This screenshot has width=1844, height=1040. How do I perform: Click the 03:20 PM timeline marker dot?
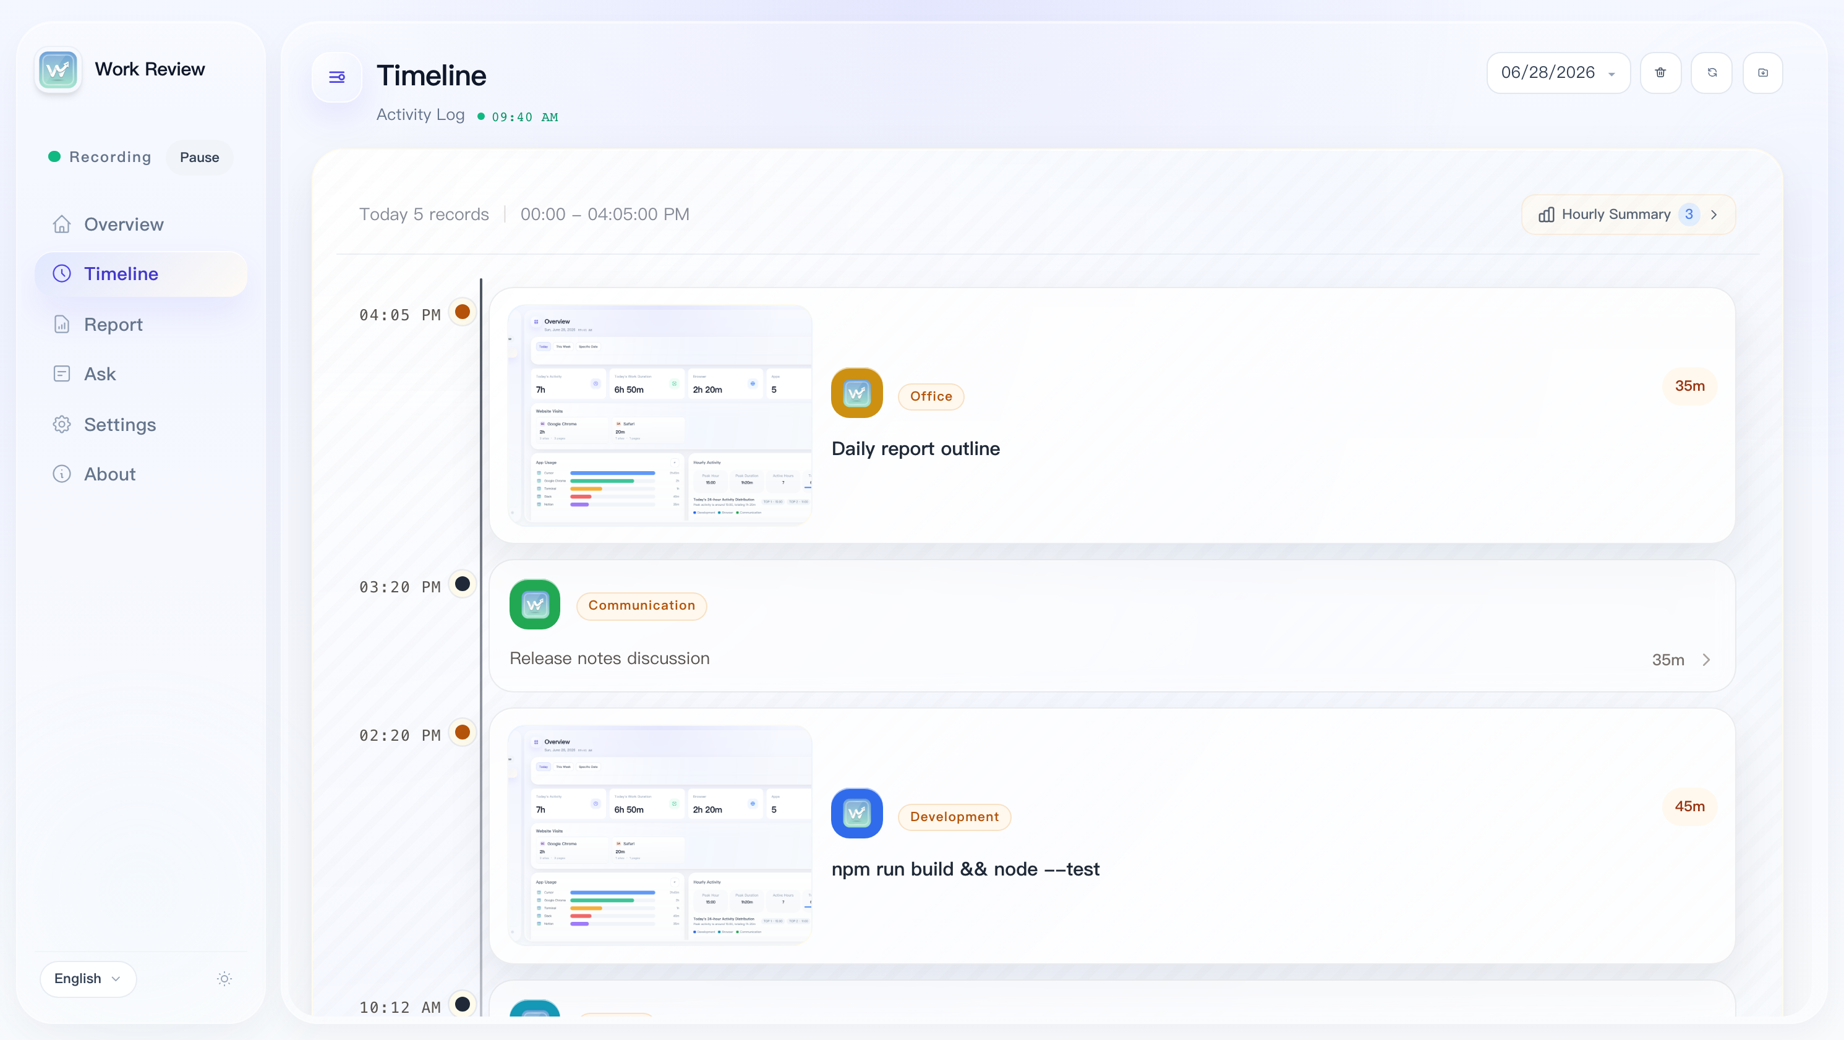coord(463,584)
